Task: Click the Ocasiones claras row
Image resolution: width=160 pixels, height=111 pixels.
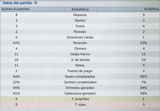Action: coord(80,37)
